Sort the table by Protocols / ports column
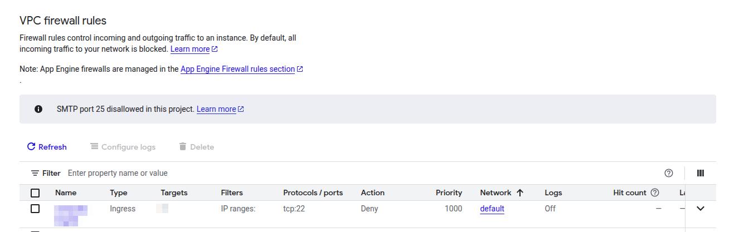 coord(313,192)
